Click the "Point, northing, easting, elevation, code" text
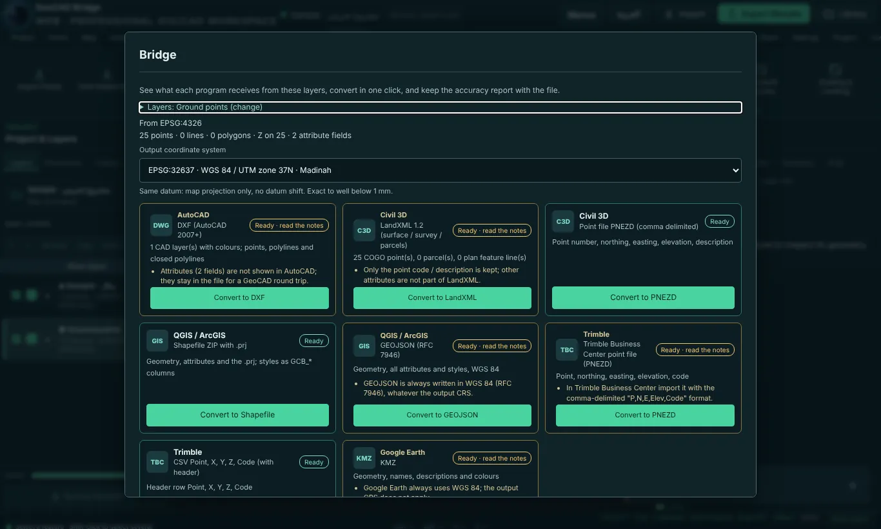881x529 pixels. [x=622, y=376]
